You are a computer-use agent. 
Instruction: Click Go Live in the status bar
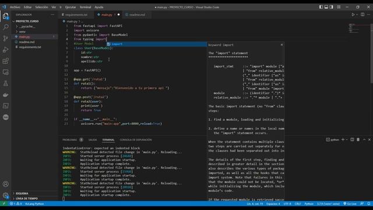click(350, 204)
